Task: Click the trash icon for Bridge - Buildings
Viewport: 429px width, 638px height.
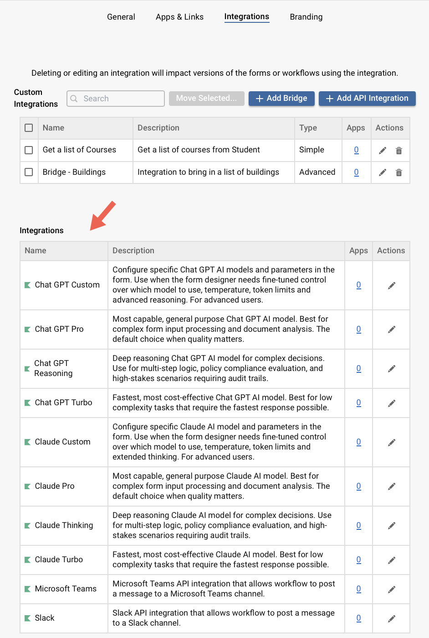Action: click(x=399, y=172)
